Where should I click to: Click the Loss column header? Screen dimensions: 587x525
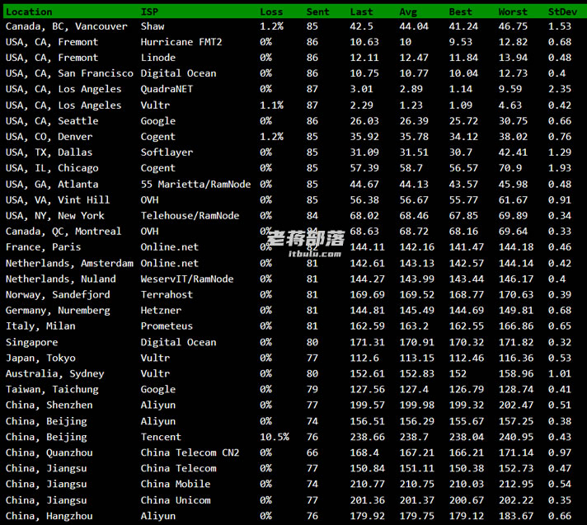pos(271,12)
